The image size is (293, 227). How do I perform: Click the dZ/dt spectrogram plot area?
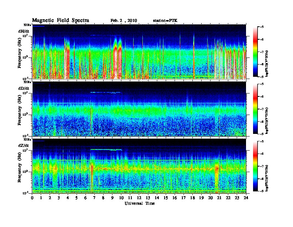click(x=139, y=166)
